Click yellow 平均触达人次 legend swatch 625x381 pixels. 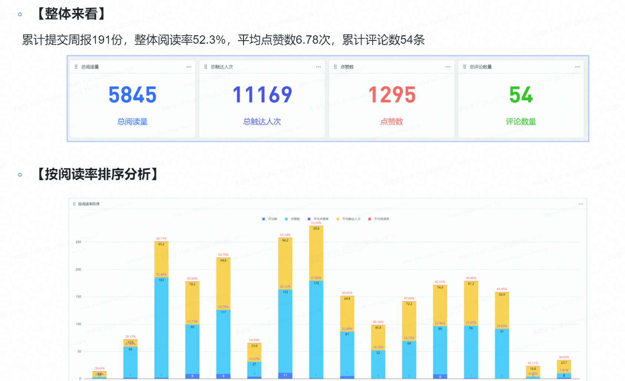coord(338,219)
